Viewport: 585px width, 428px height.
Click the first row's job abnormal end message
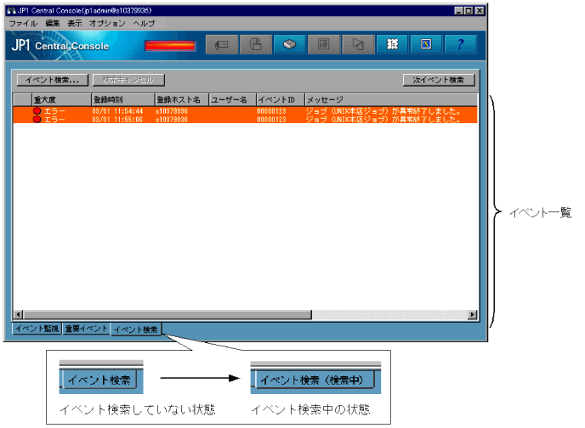point(383,111)
